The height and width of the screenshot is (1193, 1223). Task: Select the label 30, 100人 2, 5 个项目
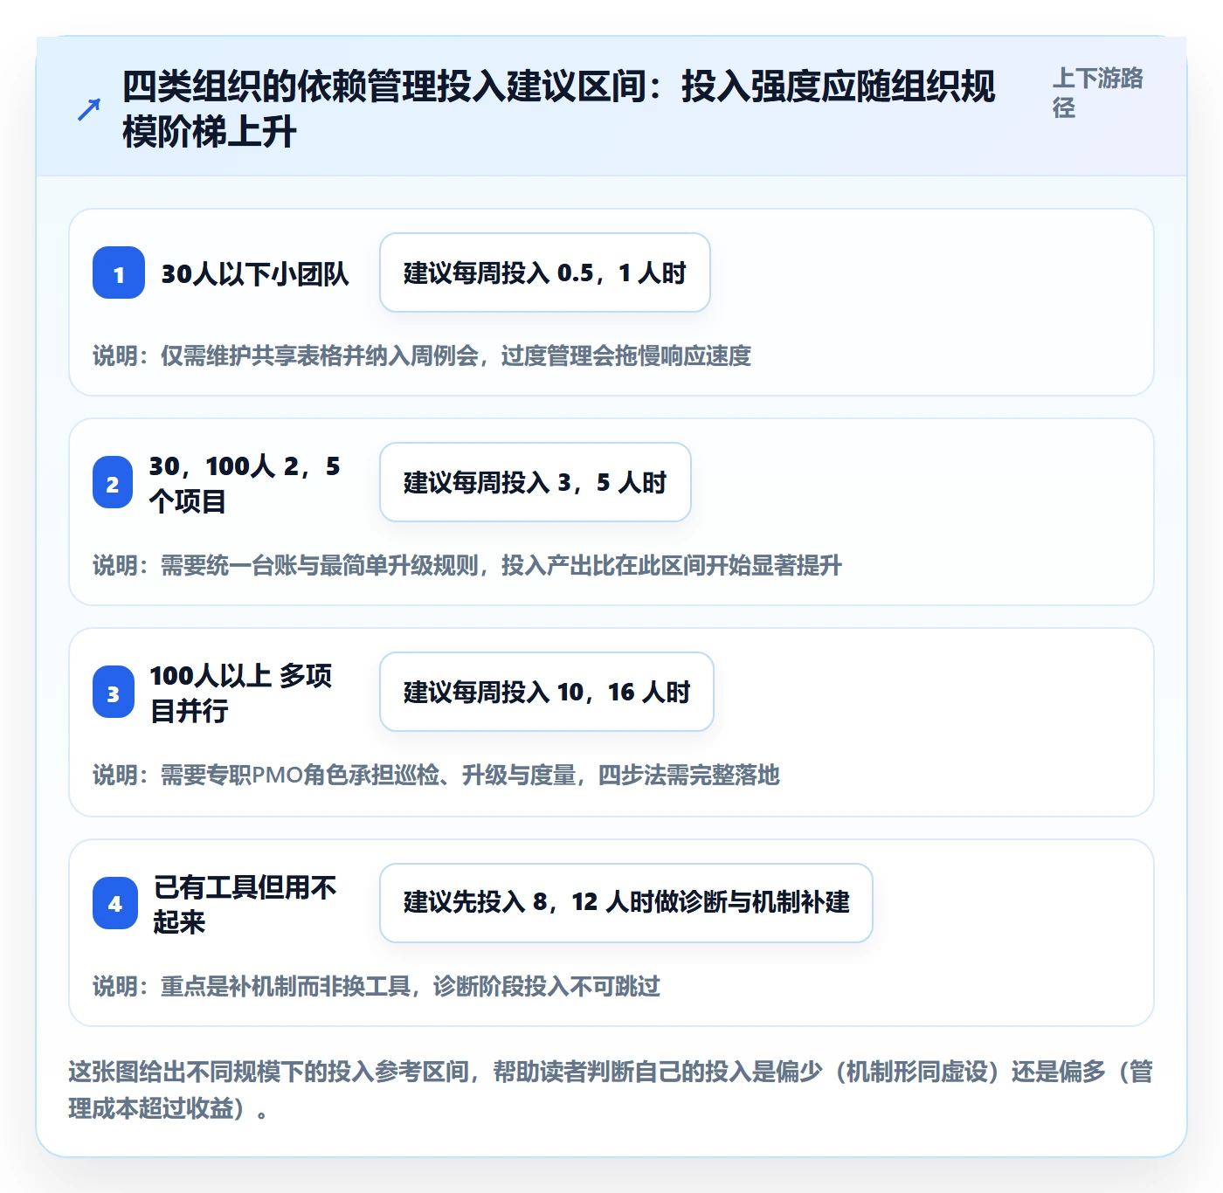point(245,483)
